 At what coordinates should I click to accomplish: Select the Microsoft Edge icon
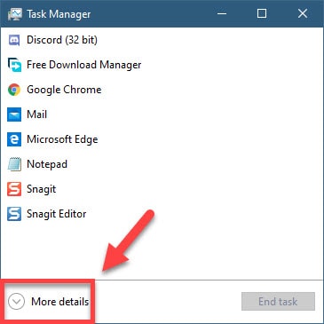[x=14, y=139]
